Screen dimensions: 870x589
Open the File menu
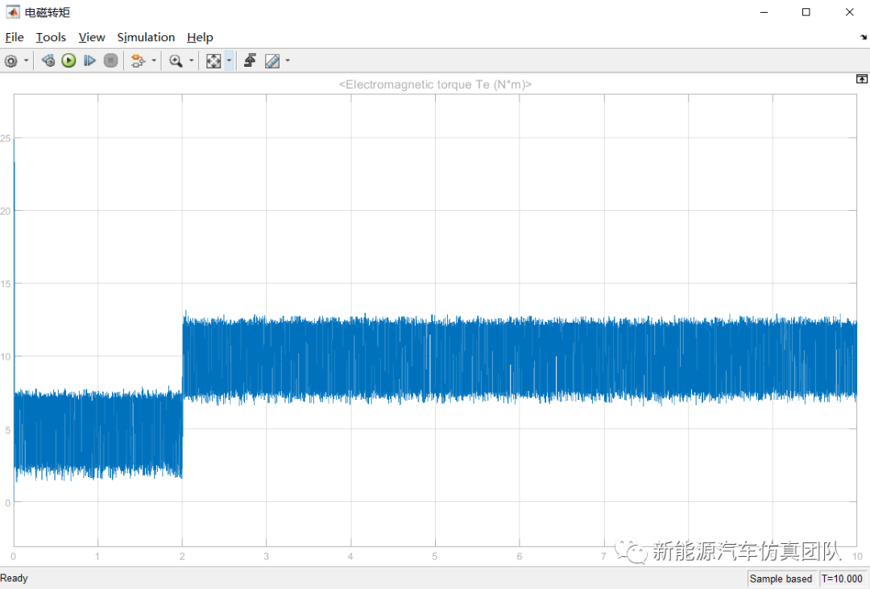tap(14, 37)
